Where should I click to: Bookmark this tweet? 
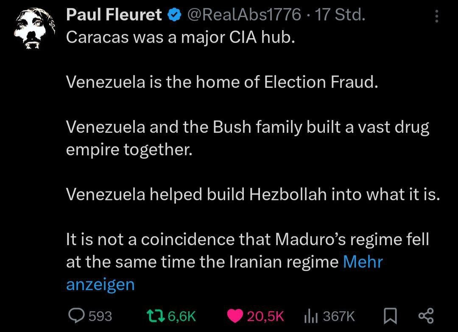(389, 315)
